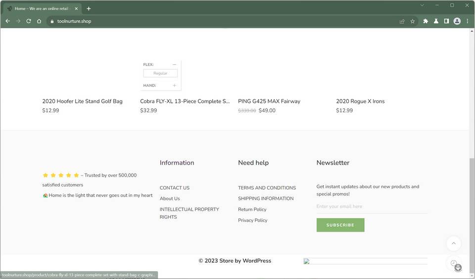This screenshot has width=475, height=279.
Task: Click the house emoji beside Home quote
Action: 45,195
